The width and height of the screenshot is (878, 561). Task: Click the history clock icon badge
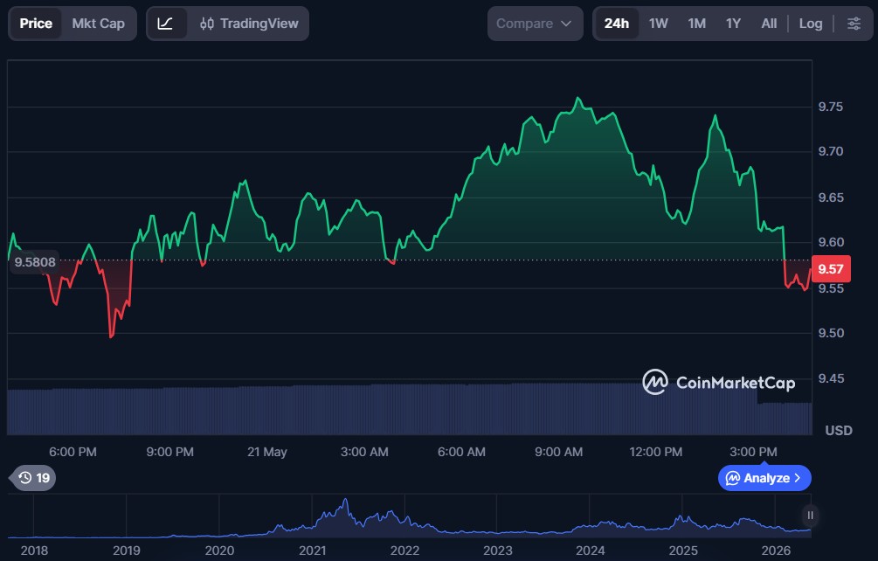click(x=33, y=478)
